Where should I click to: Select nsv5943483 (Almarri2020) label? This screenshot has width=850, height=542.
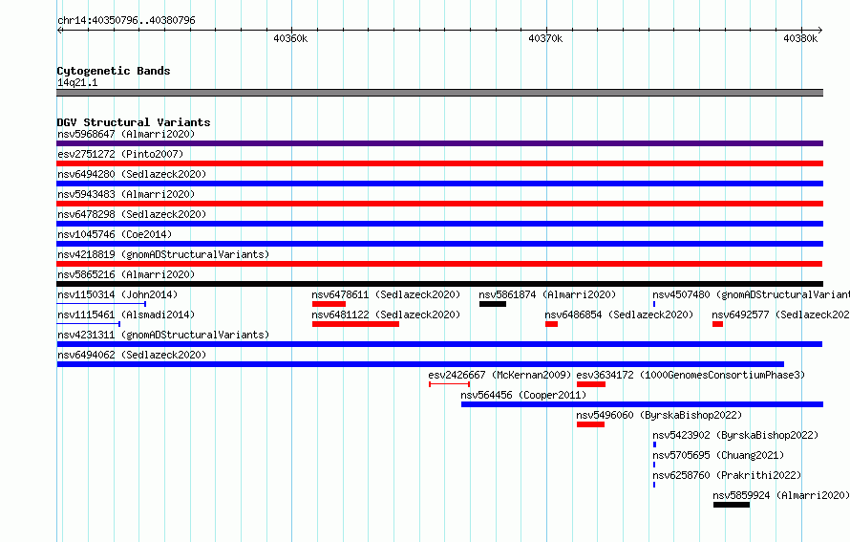[x=126, y=194]
